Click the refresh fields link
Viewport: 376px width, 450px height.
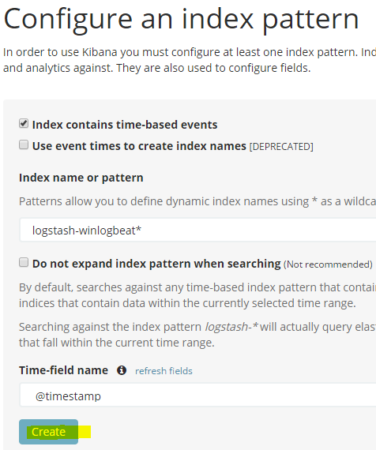point(164,371)
